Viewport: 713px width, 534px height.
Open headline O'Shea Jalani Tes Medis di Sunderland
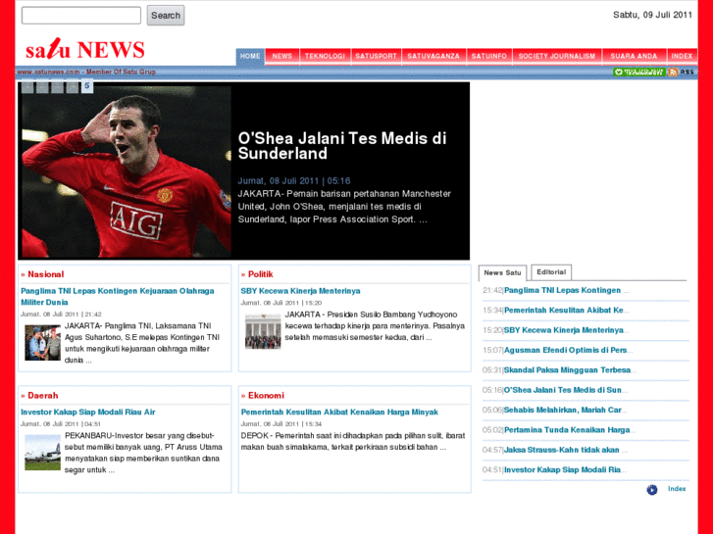coord(342,145)
